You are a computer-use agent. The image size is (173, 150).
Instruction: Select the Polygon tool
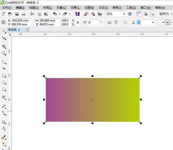pyautogui.click(x=4, y=89)
